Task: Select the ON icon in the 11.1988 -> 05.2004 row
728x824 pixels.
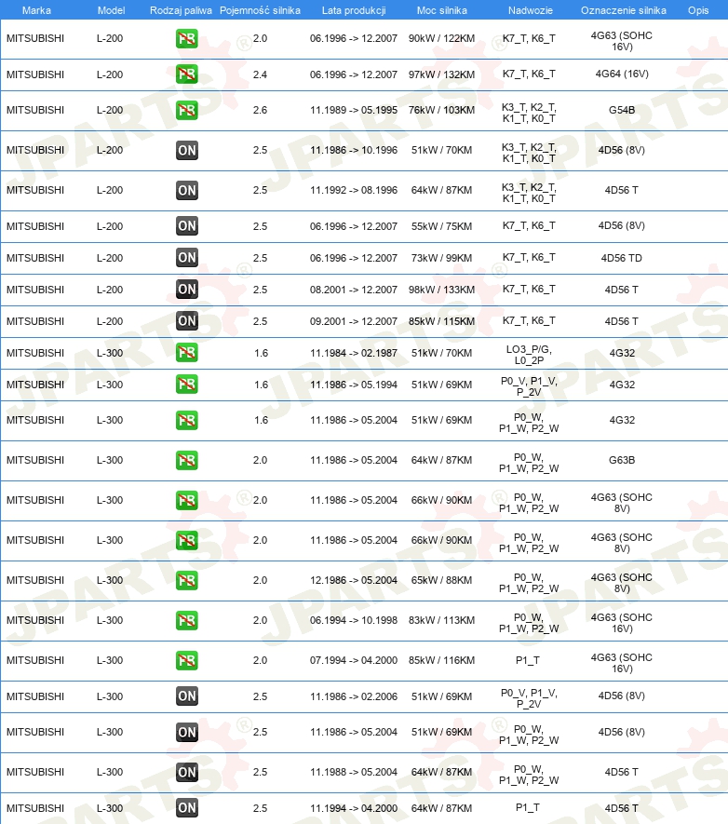Action: click(186, 772)
